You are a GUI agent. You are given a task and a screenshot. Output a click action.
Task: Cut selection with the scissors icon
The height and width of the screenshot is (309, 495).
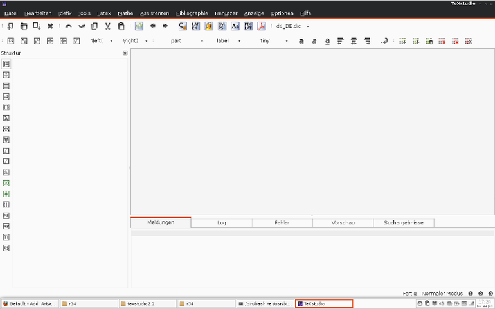click(107, 26)
